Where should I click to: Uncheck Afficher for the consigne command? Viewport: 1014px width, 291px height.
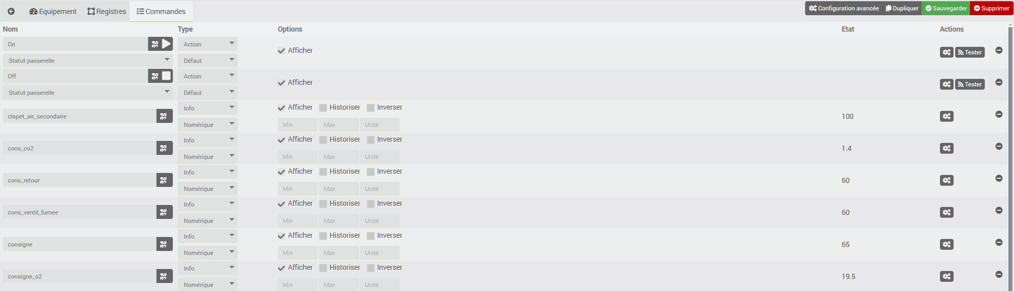(x=281, y=236)
